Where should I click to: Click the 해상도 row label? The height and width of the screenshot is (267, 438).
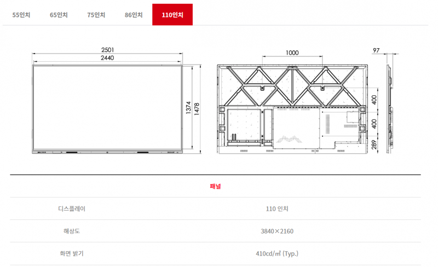72,231
